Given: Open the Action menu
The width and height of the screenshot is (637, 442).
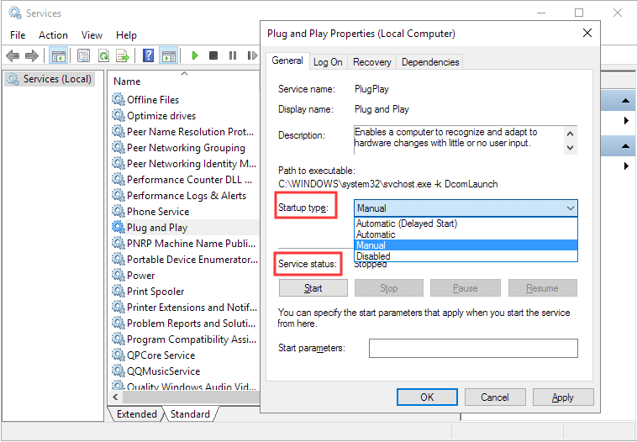Looking at the screenshot, I should [53, 35].
